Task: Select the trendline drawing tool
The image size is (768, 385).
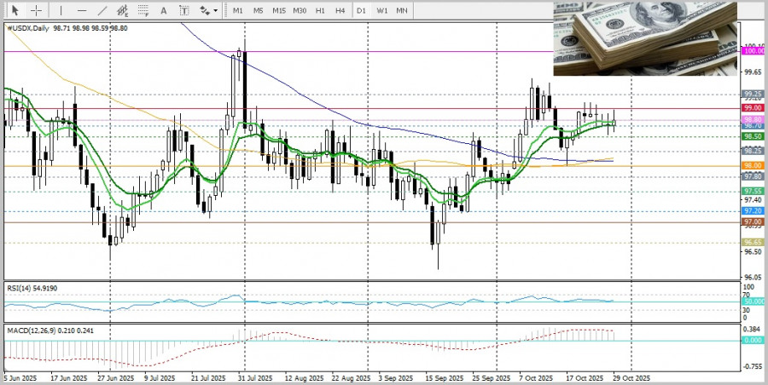Action: click(x=102, y=10)
